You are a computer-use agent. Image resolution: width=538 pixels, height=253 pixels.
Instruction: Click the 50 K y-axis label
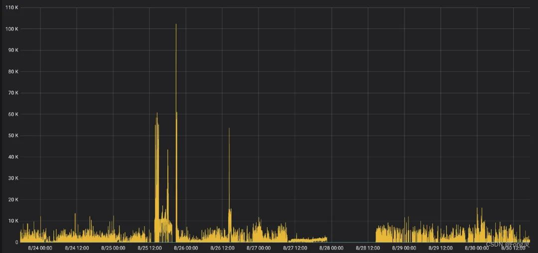[12, 135]
